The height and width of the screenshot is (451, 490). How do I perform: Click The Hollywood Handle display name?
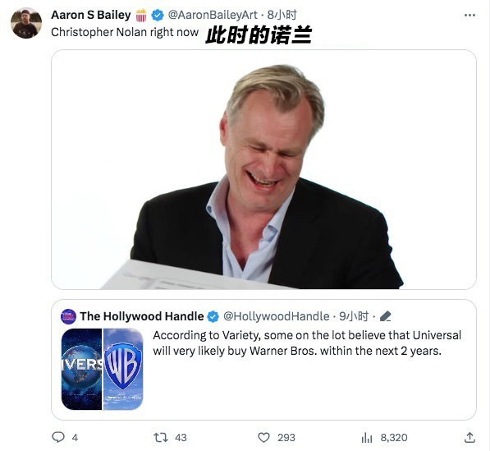142,316
